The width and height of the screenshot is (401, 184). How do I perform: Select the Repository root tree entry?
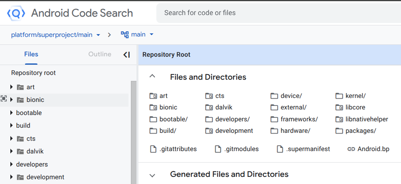click(x=33, y=73)
